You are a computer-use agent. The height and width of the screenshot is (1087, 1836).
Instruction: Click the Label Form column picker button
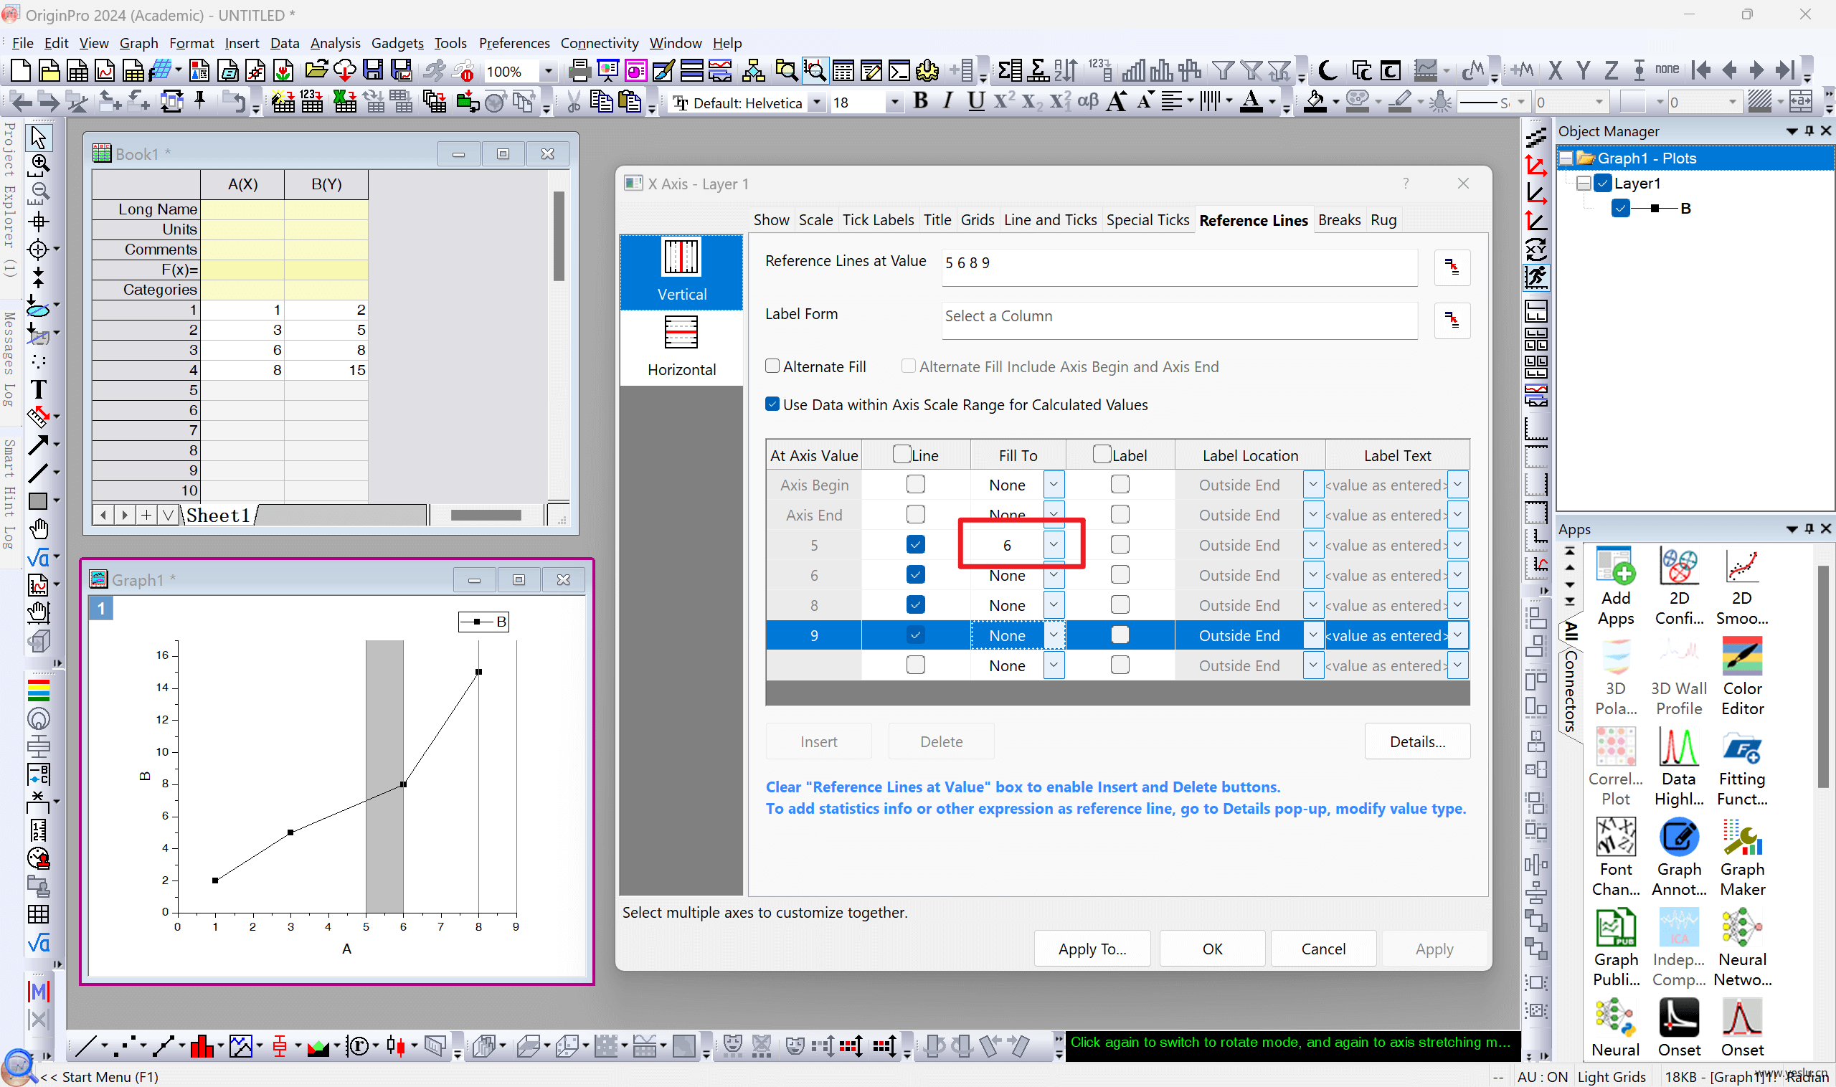coord(1452,320)
